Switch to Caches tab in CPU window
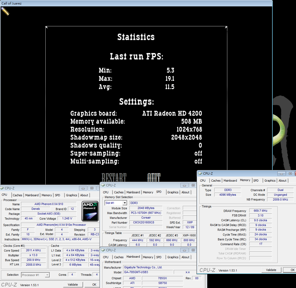Viewport: 296px width, 288px height. click(x=17, y=195)
